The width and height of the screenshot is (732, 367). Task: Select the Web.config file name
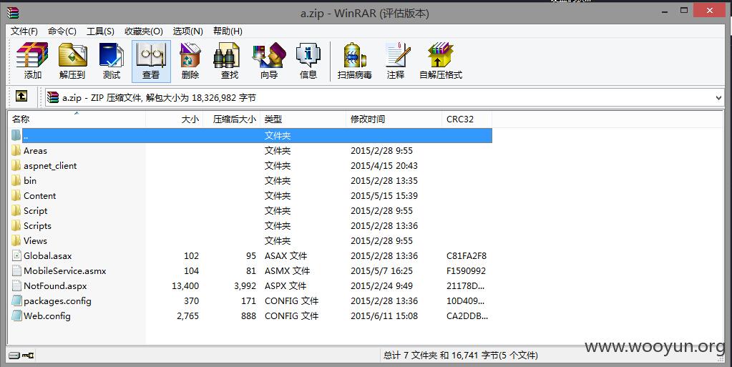(47, 316)
